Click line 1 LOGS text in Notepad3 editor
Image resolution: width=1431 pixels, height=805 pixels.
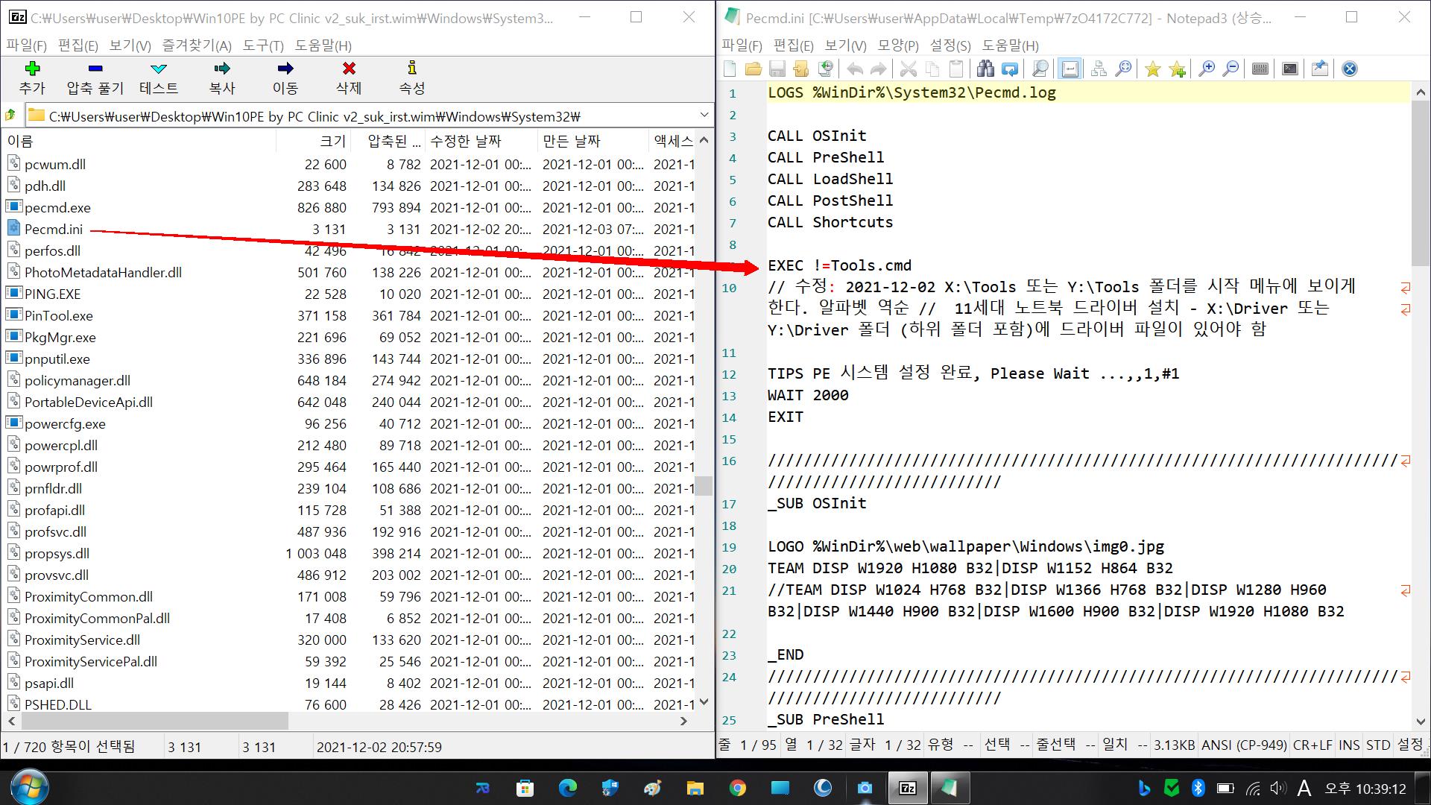click(x=912, y=93)
